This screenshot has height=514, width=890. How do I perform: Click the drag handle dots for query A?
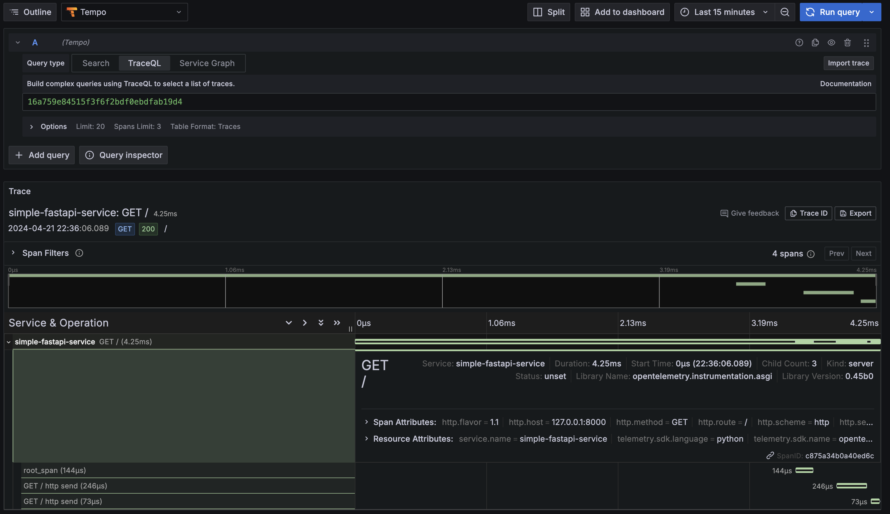pyautogui.click(x=866, y=43)
